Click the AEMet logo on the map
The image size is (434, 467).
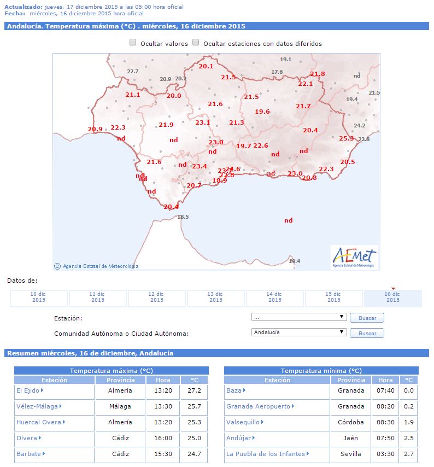(x=355, y=257)
